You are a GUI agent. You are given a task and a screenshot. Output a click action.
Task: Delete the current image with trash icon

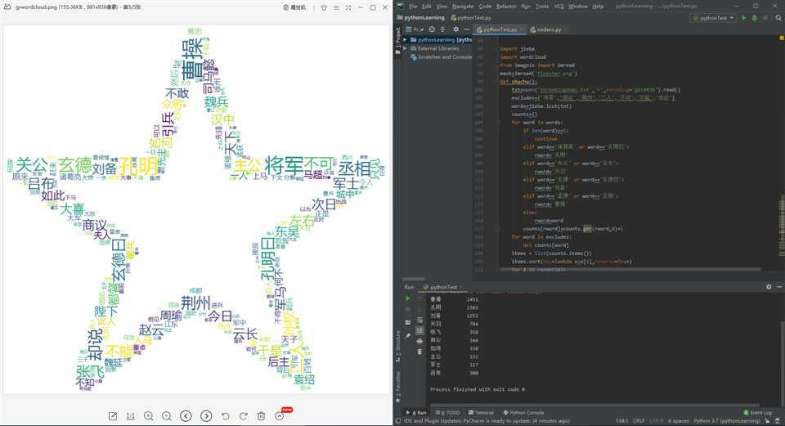pos(261,416)
